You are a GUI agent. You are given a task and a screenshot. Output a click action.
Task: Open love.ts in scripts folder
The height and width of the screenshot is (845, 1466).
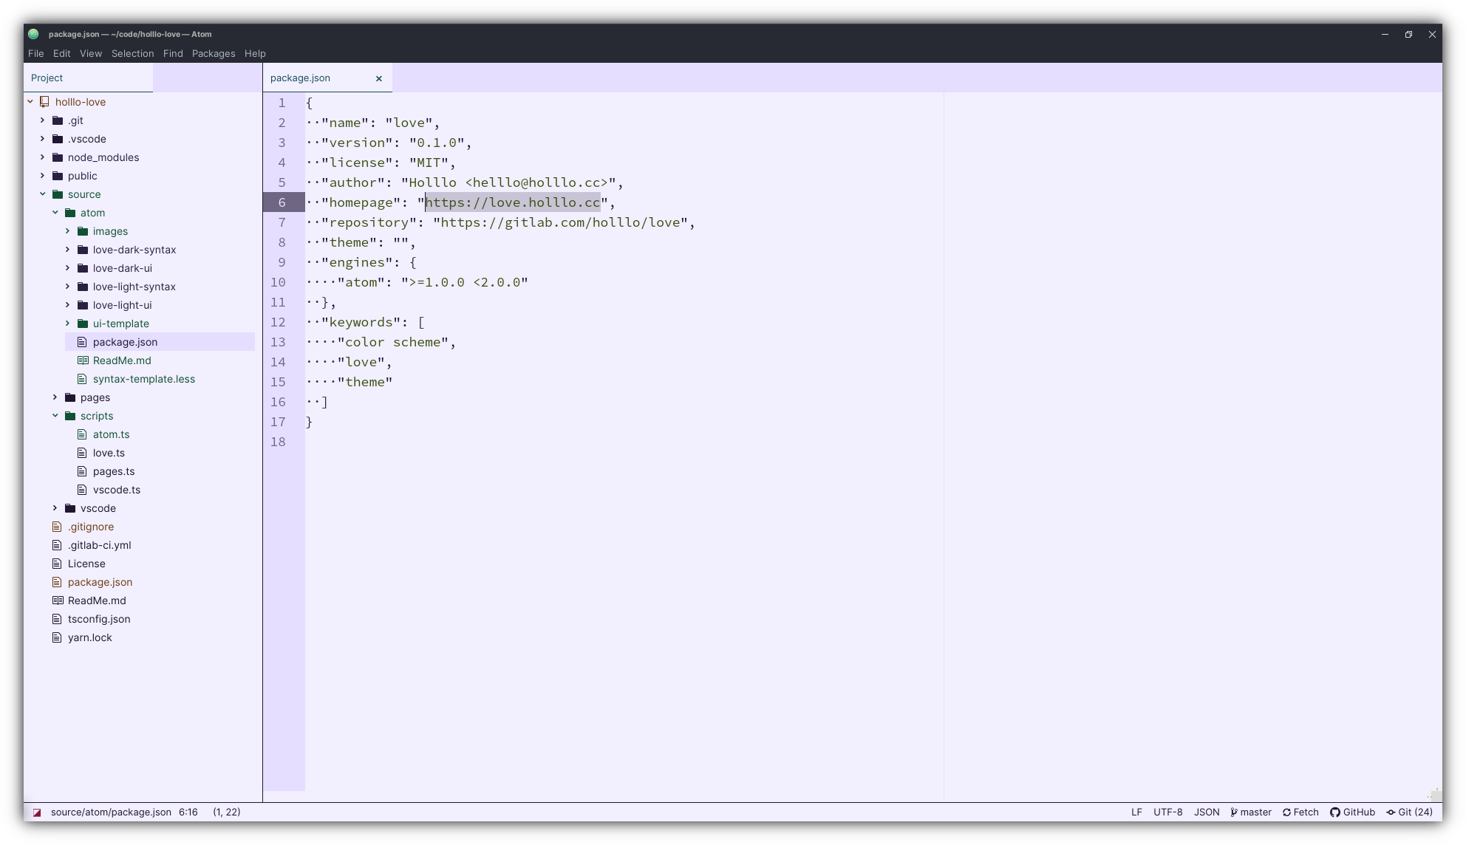109,453
